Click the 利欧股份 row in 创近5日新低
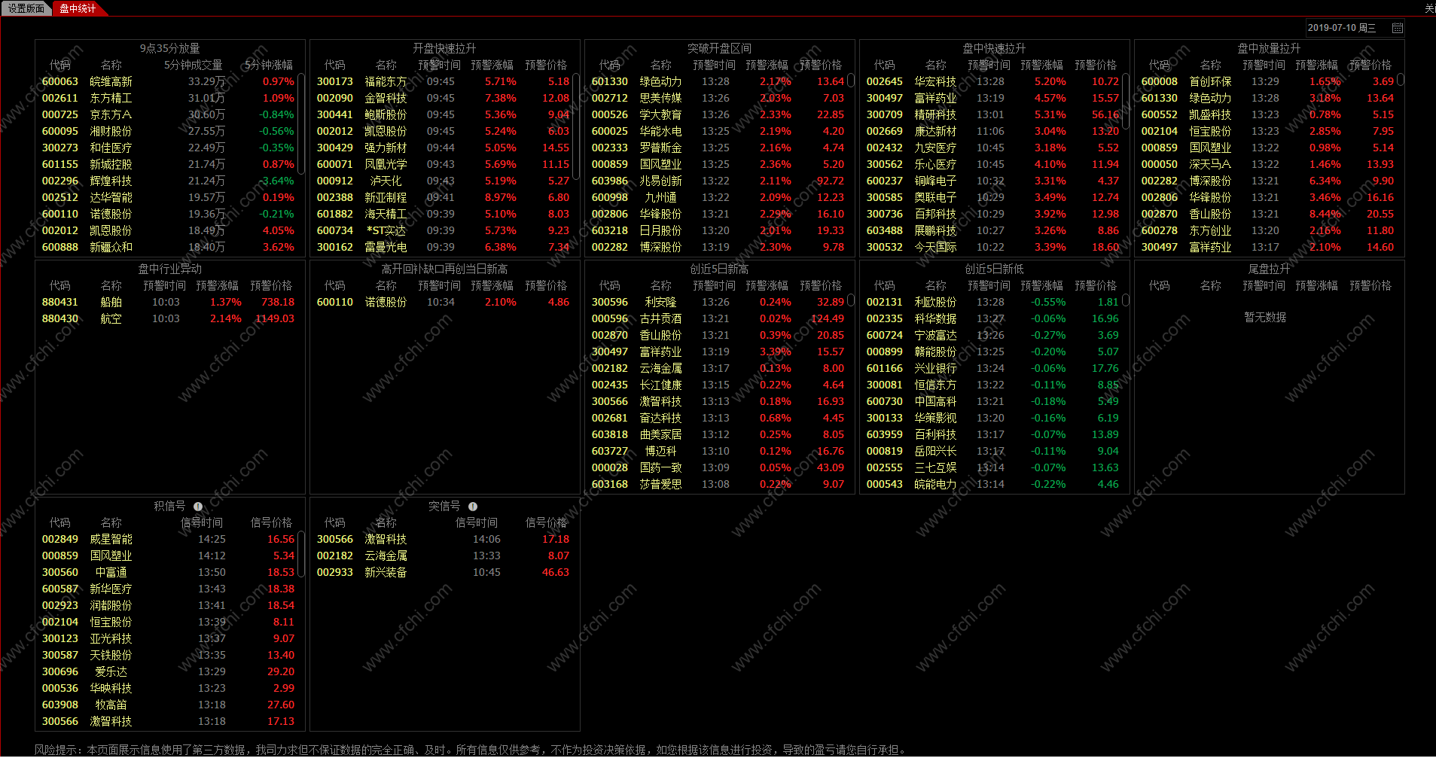This screenshot has height=758, width=1436. point(992,302)
